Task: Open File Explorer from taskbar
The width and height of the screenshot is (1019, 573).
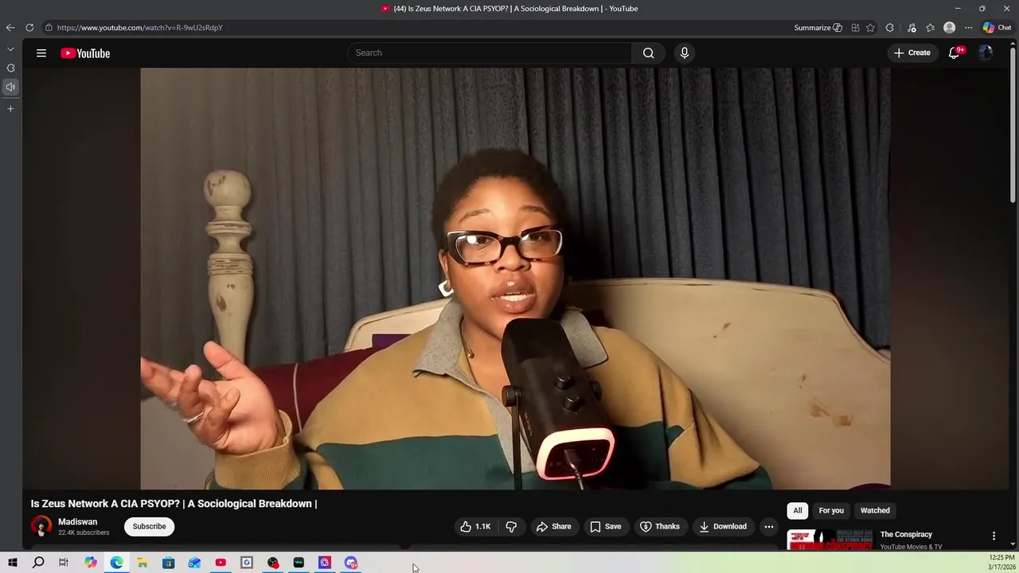Action: point(143,563)
